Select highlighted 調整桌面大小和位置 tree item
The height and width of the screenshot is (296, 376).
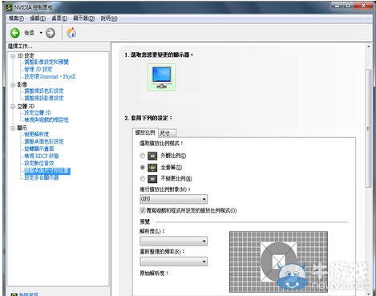tap(47, 171)
